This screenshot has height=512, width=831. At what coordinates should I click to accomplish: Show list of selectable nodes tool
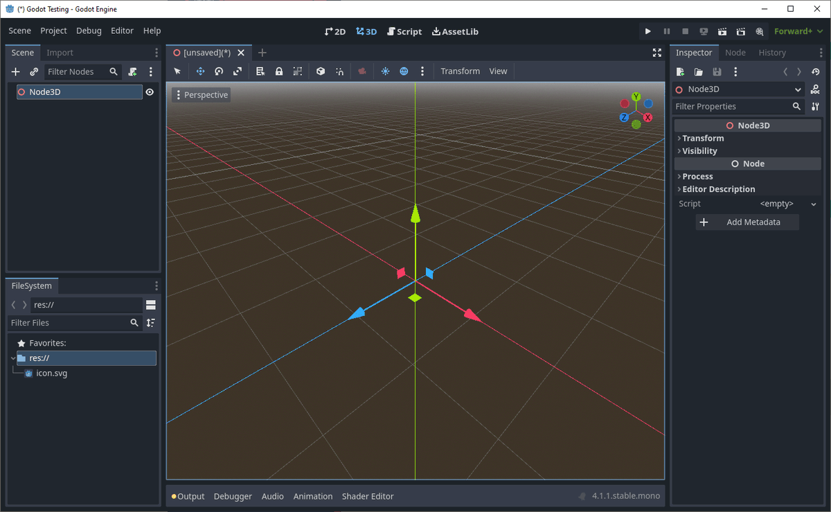tap(260, 71)
